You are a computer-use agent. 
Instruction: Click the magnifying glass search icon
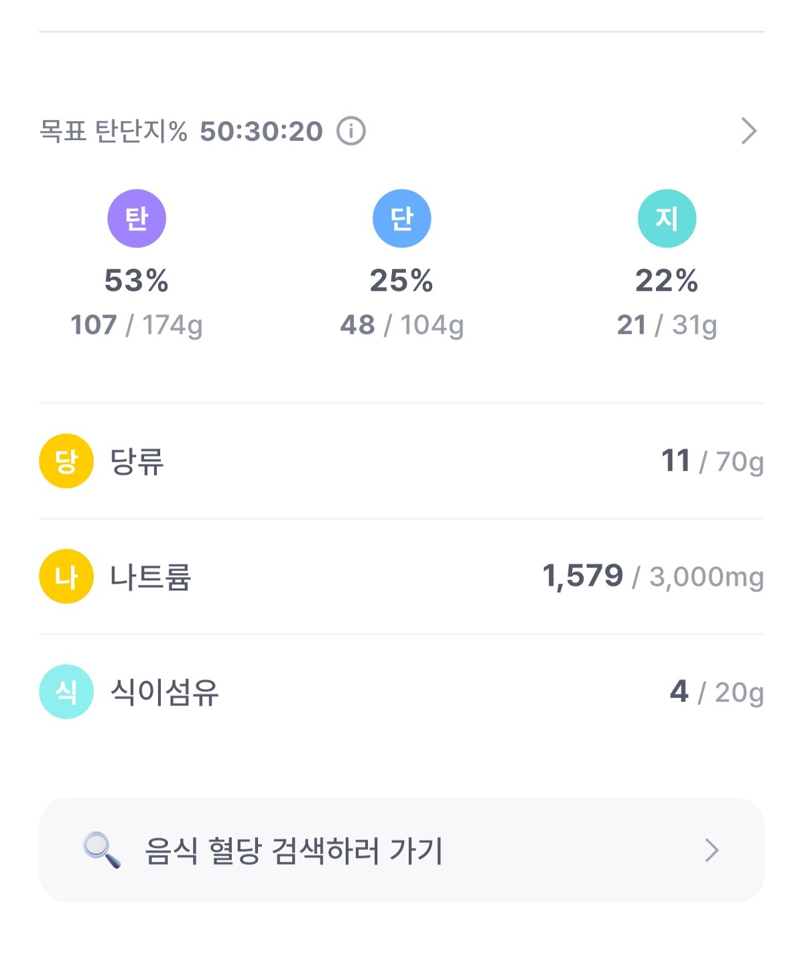click(102, 850)
